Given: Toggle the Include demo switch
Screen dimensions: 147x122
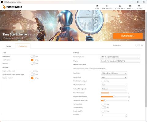Looking at the screenshot, I should 138,45.
